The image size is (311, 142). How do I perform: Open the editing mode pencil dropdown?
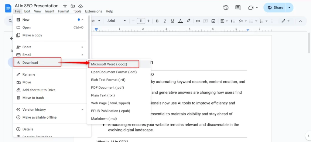285,21
